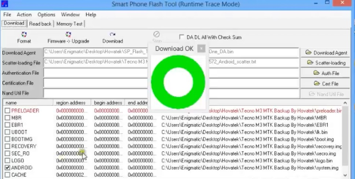Select the recovery.img file path
The width and height of the screenshot is (355, 179).
coord(251,147)
